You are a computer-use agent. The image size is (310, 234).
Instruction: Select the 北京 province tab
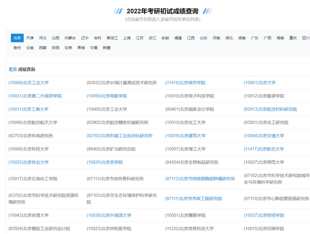tap(17, 38)
